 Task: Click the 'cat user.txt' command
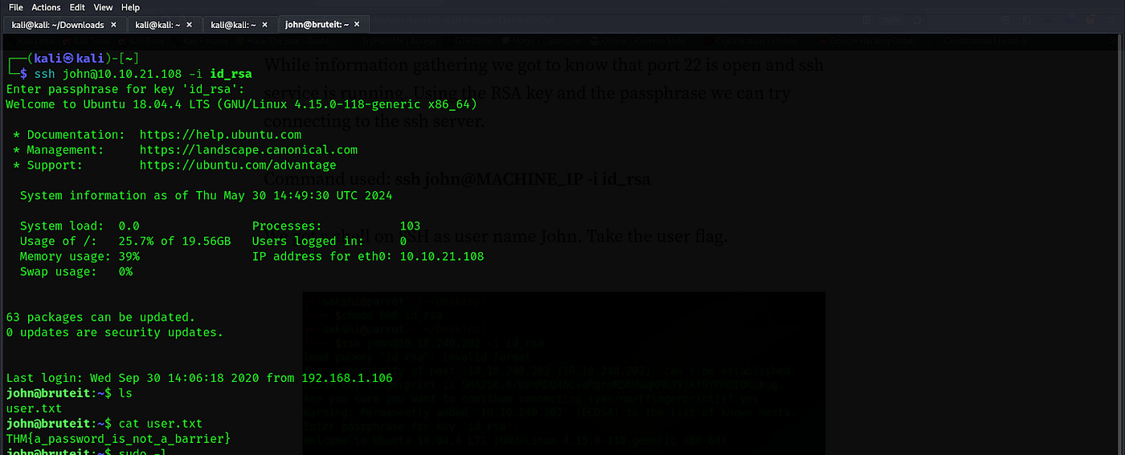coord(161,424)
